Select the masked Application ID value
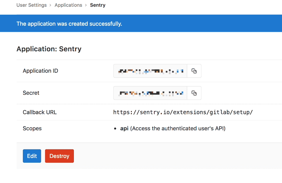 click(150, 71)
